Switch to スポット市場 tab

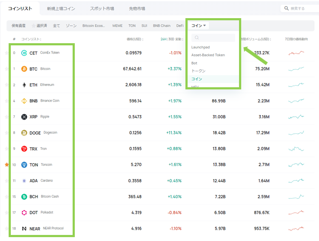tap(102, 9)
